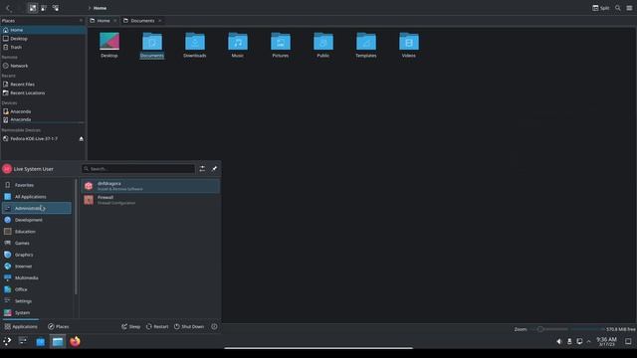Viewport: 637px width, 358px height.
Task: Open Network in Places panel
Action: (43, 66)
